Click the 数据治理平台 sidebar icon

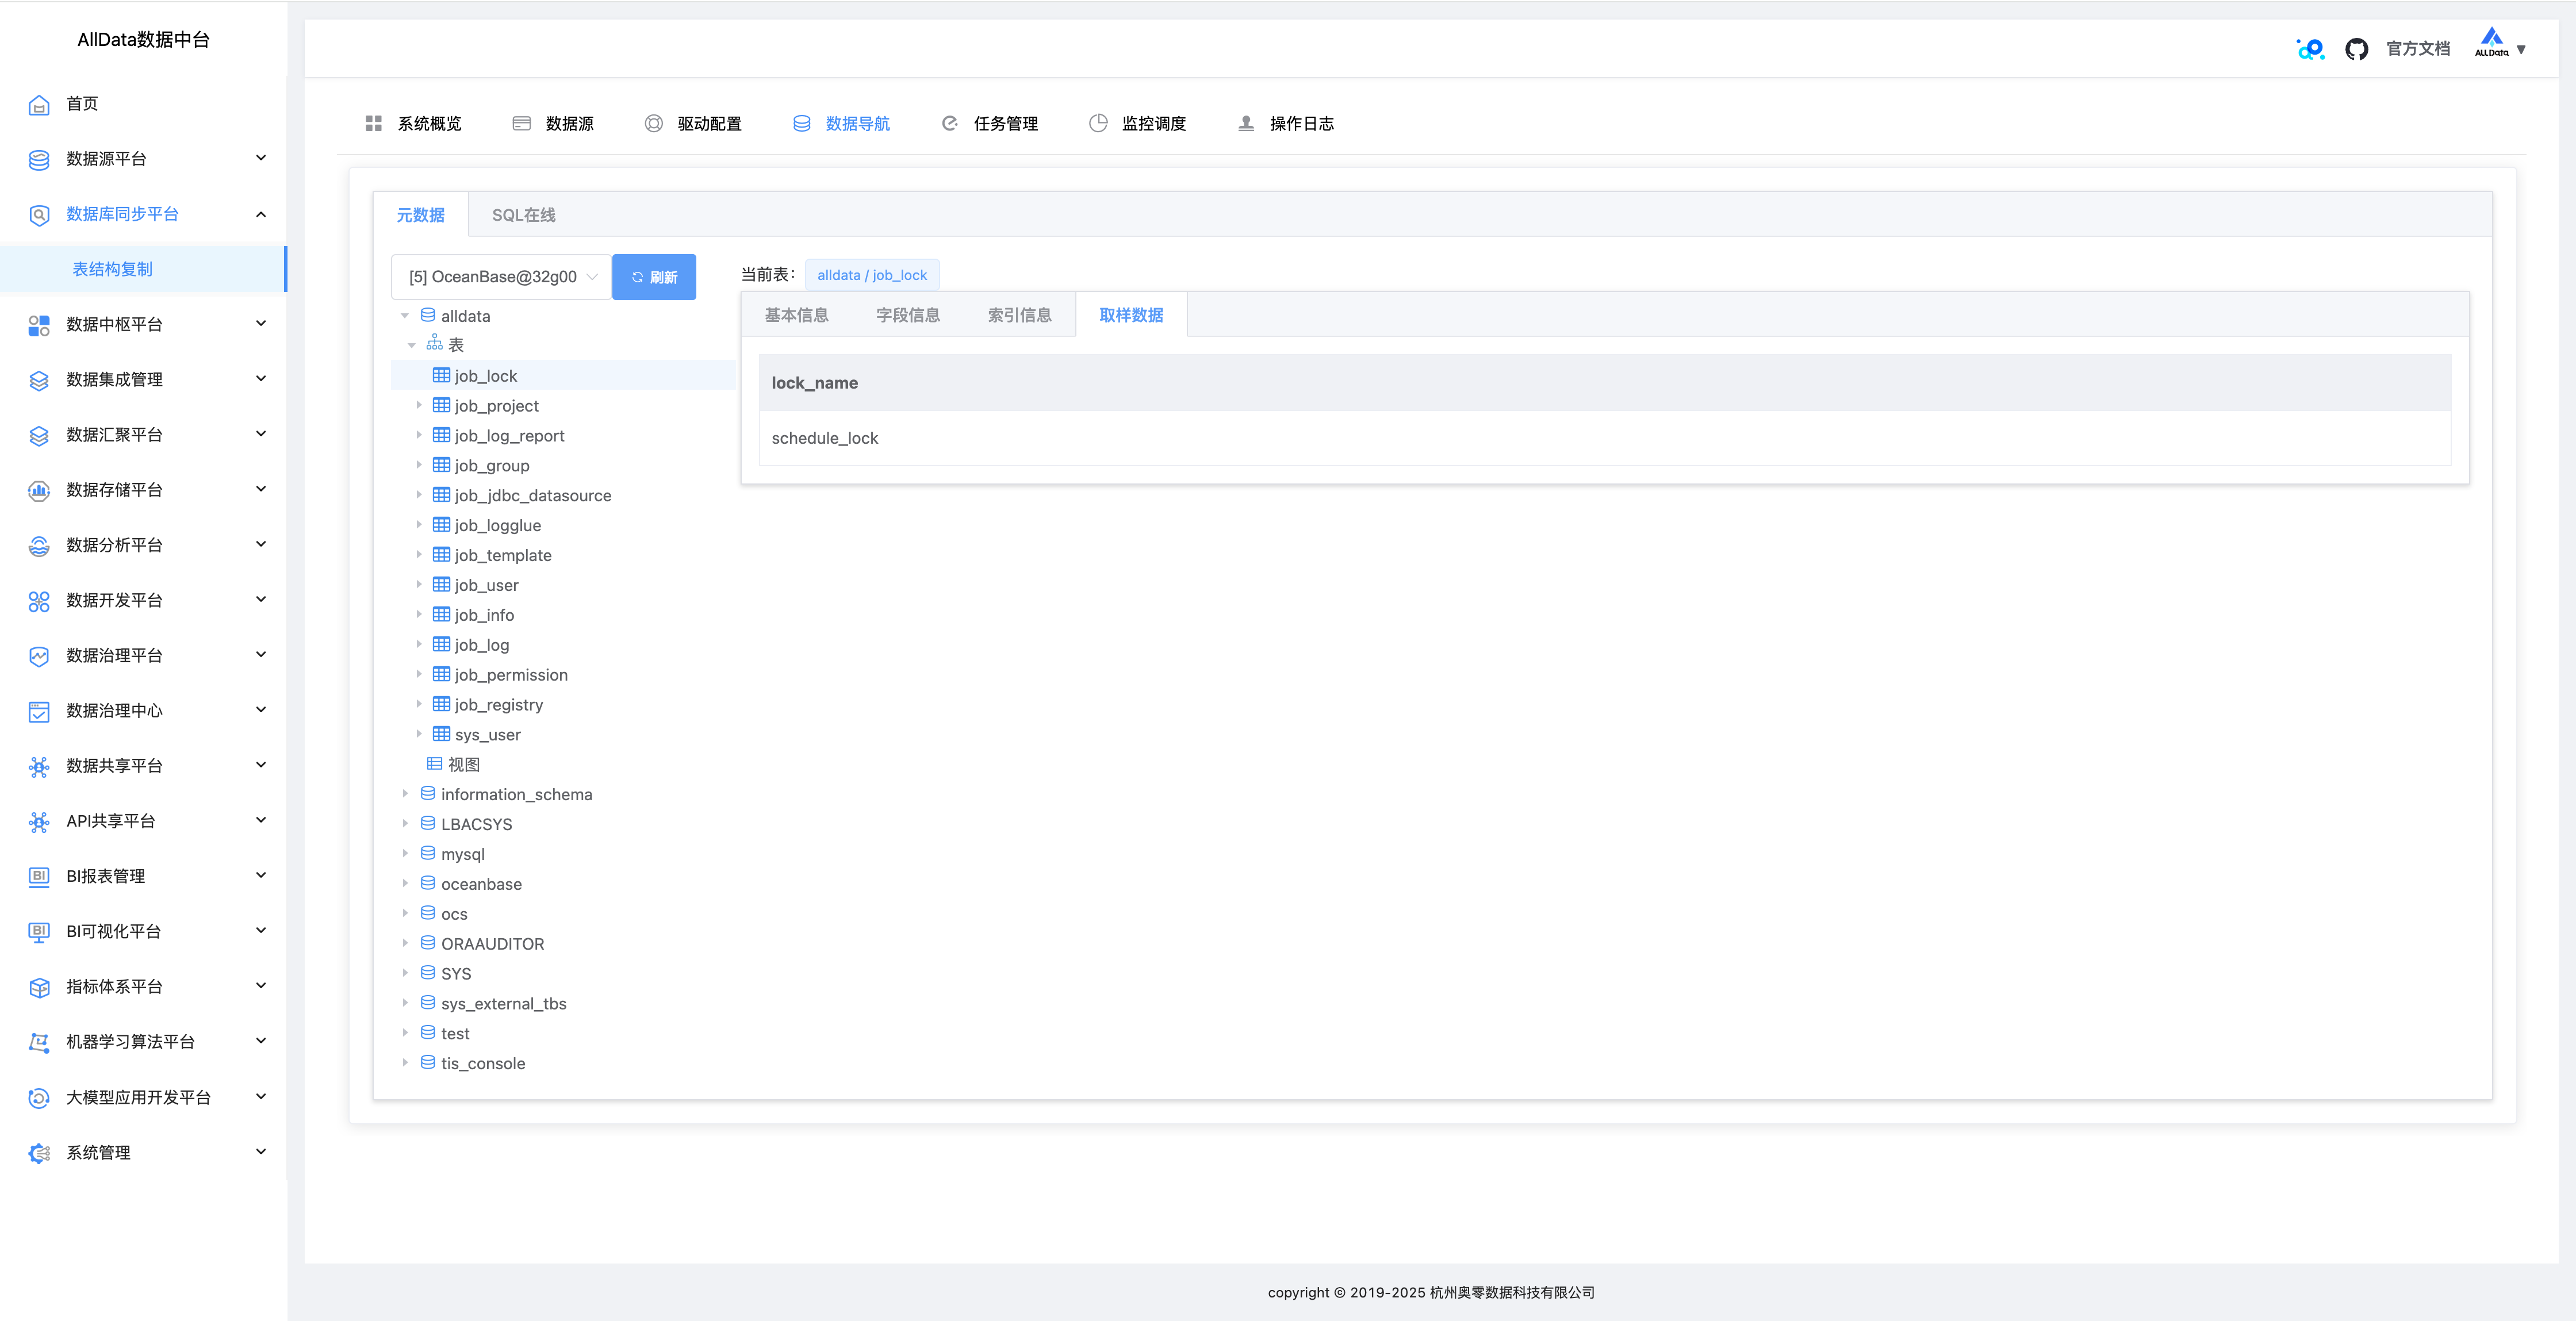39,656
